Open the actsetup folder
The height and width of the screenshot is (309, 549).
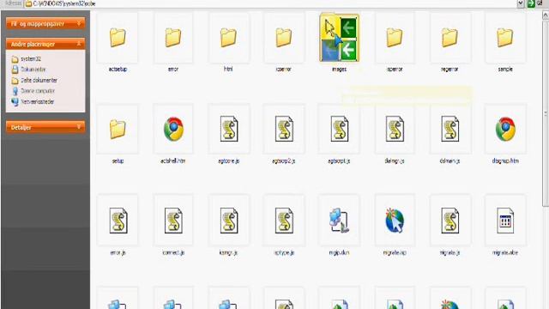[118, 38]
